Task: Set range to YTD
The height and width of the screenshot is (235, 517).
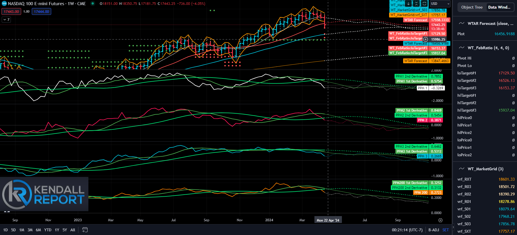Action: [48, 230]
